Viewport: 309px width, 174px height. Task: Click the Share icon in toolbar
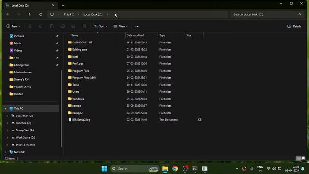click(x=73, y=26)
